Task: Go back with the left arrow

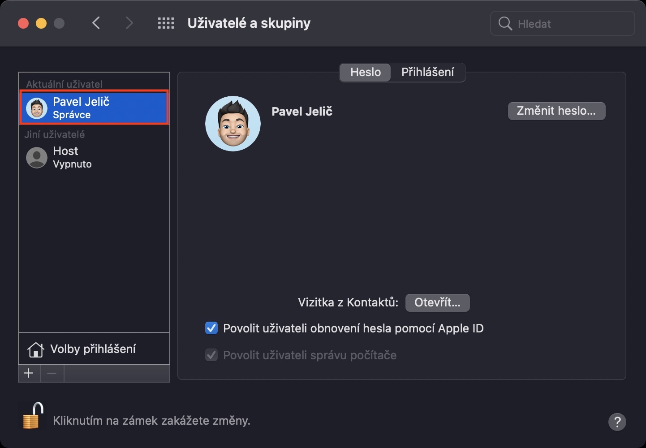Action: coord(96,23)
